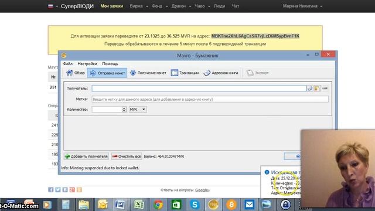The height and width of the screenshot is (211, 375).
Task: Choose address from address book icon
Action: [310, 89]
